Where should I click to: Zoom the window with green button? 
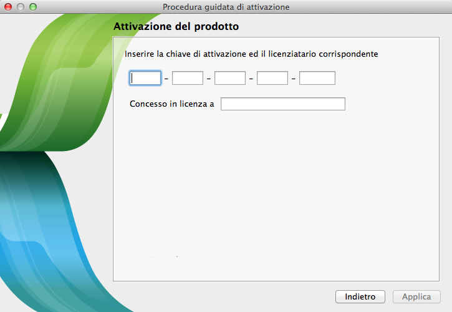coord(33,7)
